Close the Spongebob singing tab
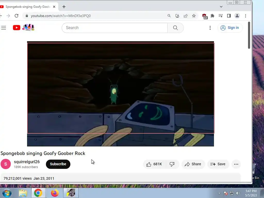 (54, 7)
